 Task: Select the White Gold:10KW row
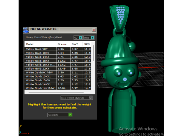pos(58,80)
